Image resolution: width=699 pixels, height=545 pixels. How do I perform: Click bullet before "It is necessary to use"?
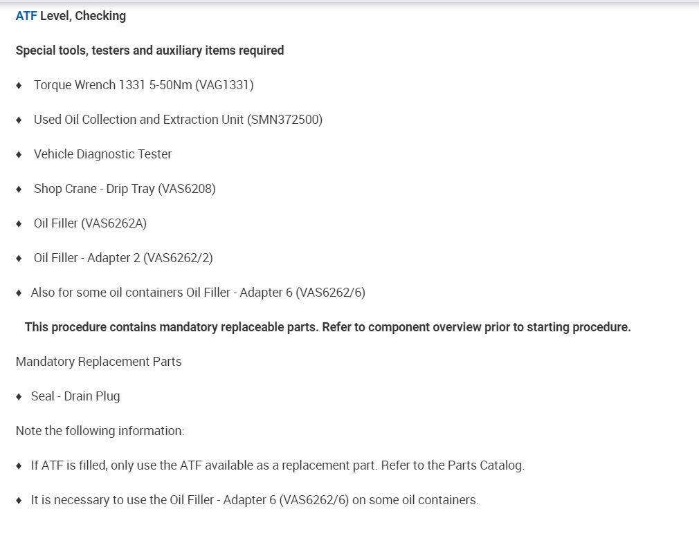tap(19, 500)
